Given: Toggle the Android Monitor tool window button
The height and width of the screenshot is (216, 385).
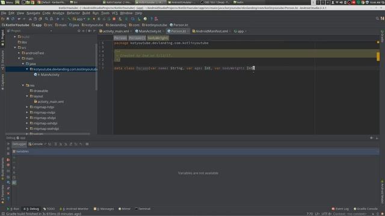Looking at the screenshot, I should tap(74, 209).
